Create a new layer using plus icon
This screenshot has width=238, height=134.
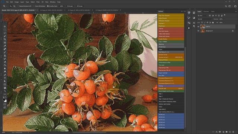click(x=230, y=132)
